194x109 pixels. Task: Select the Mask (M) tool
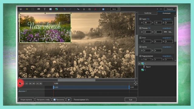[x=27, y=9]
